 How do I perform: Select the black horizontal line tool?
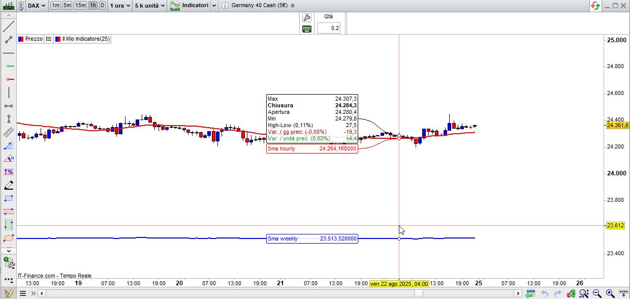[x=9, y=53]
